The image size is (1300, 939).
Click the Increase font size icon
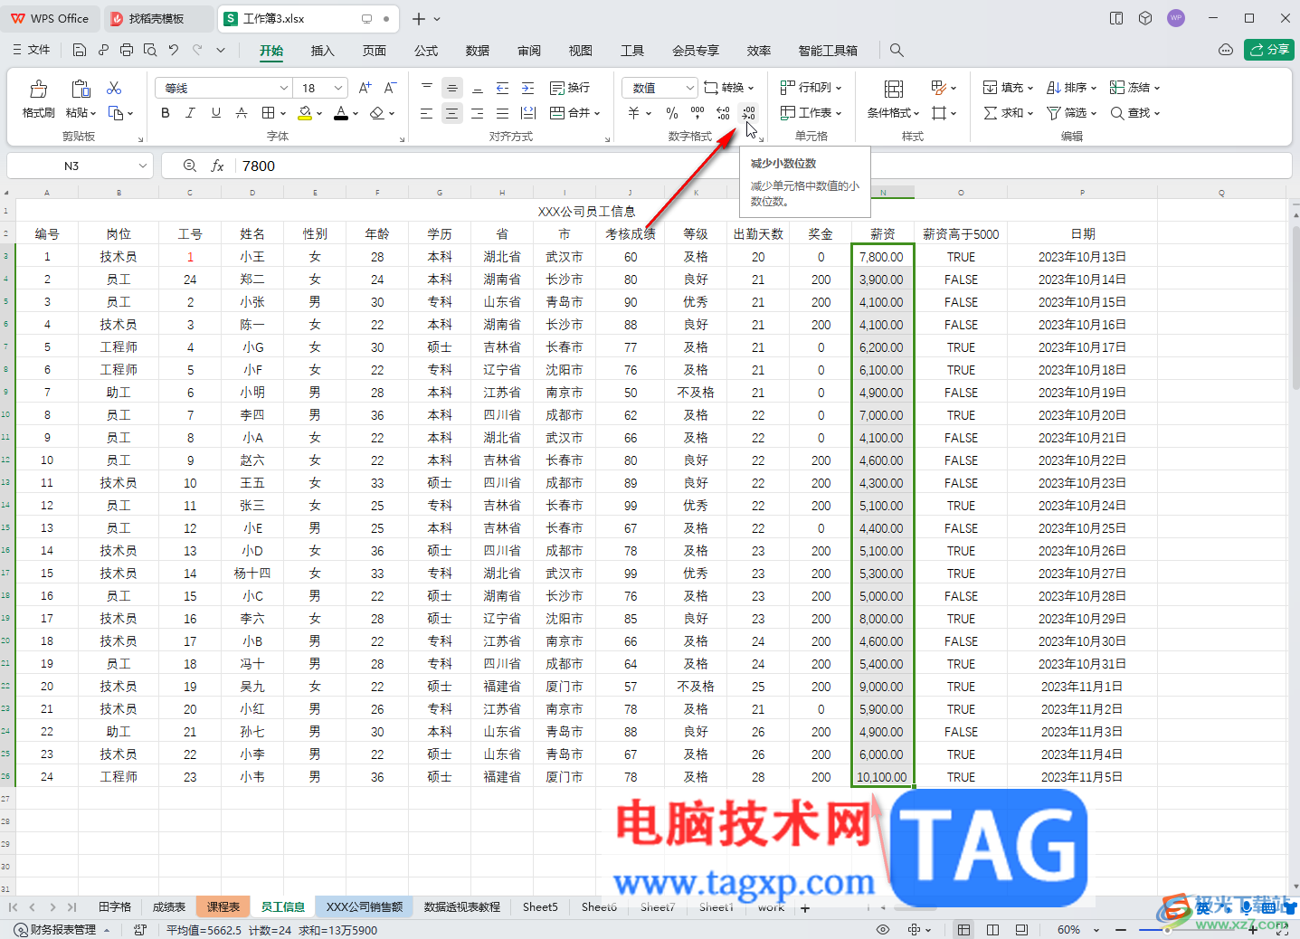pos(365,88)
